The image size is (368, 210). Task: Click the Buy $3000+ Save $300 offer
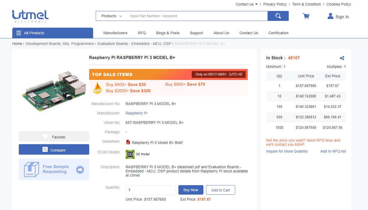pyautogui.click(x=128, y=91)
